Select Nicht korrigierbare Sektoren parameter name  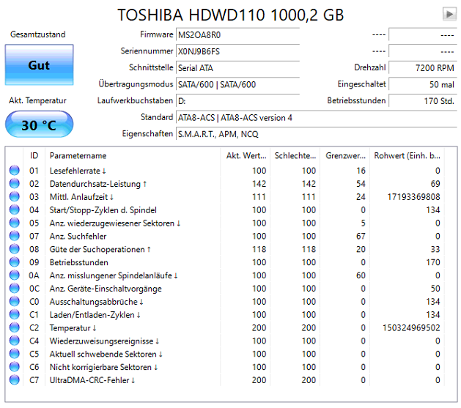click(103, 367)
